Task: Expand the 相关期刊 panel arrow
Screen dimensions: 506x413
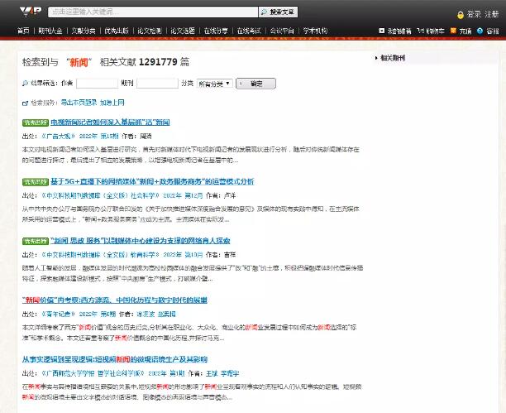Action: pos(376,58)
